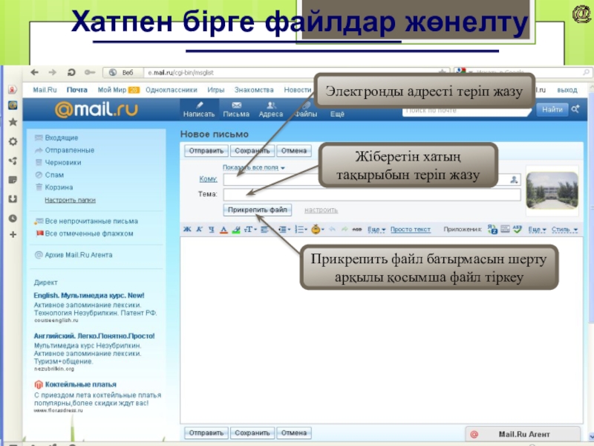Open the star bookmarks sidebar icon
Image resolution: width=594 pixels, height=446 pixels.
(x=12, y=123)
